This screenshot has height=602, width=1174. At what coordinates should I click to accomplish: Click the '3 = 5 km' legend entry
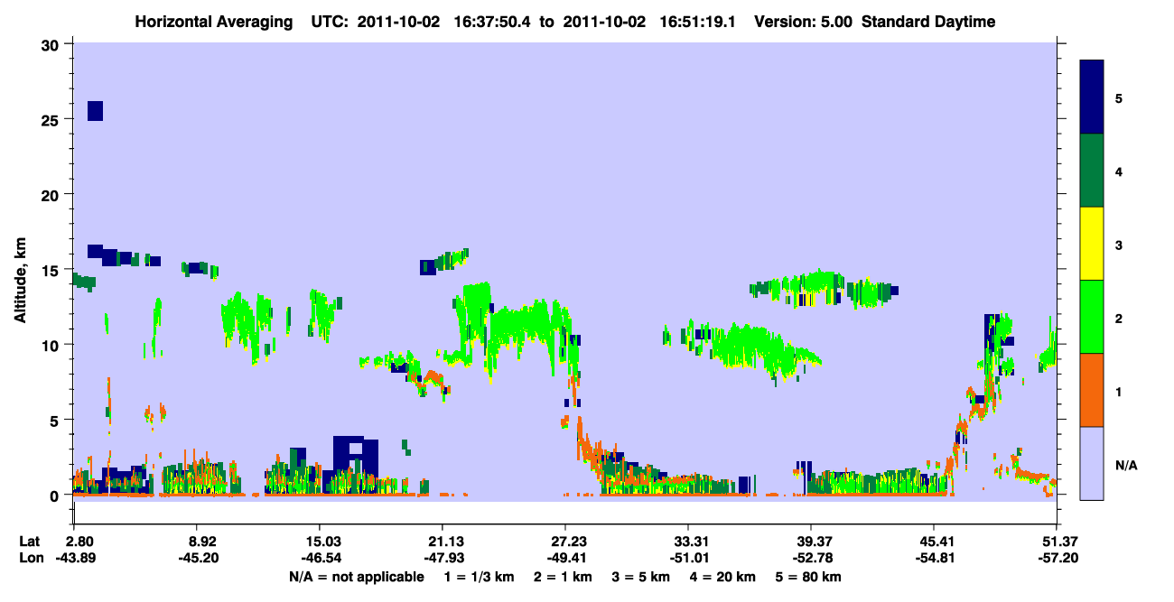pyautogui.click(x=642, y=577)
